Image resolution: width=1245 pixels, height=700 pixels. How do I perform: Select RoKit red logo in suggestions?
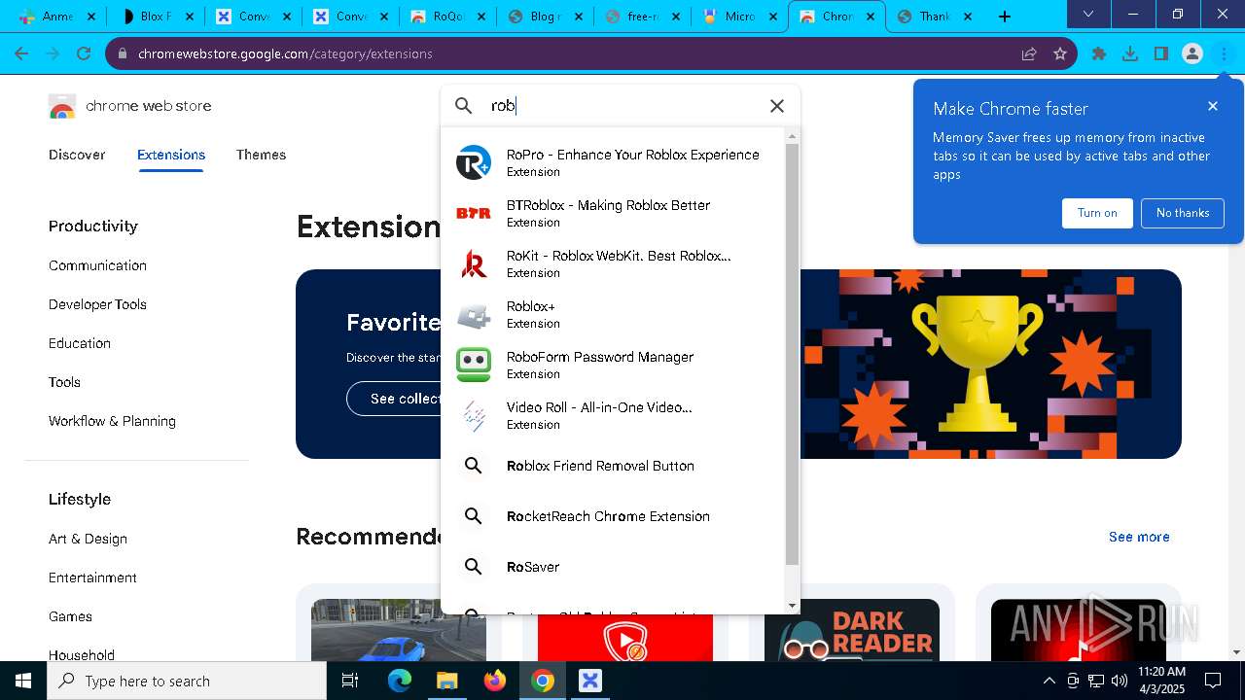(x=474, y=263)
